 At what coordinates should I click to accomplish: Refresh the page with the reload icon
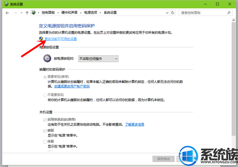pyautogui.click(x=173, y=13)
